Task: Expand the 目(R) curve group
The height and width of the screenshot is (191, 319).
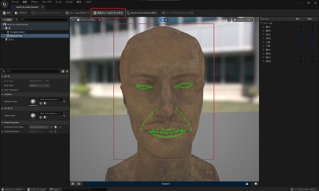Action: tap(264, 38)
